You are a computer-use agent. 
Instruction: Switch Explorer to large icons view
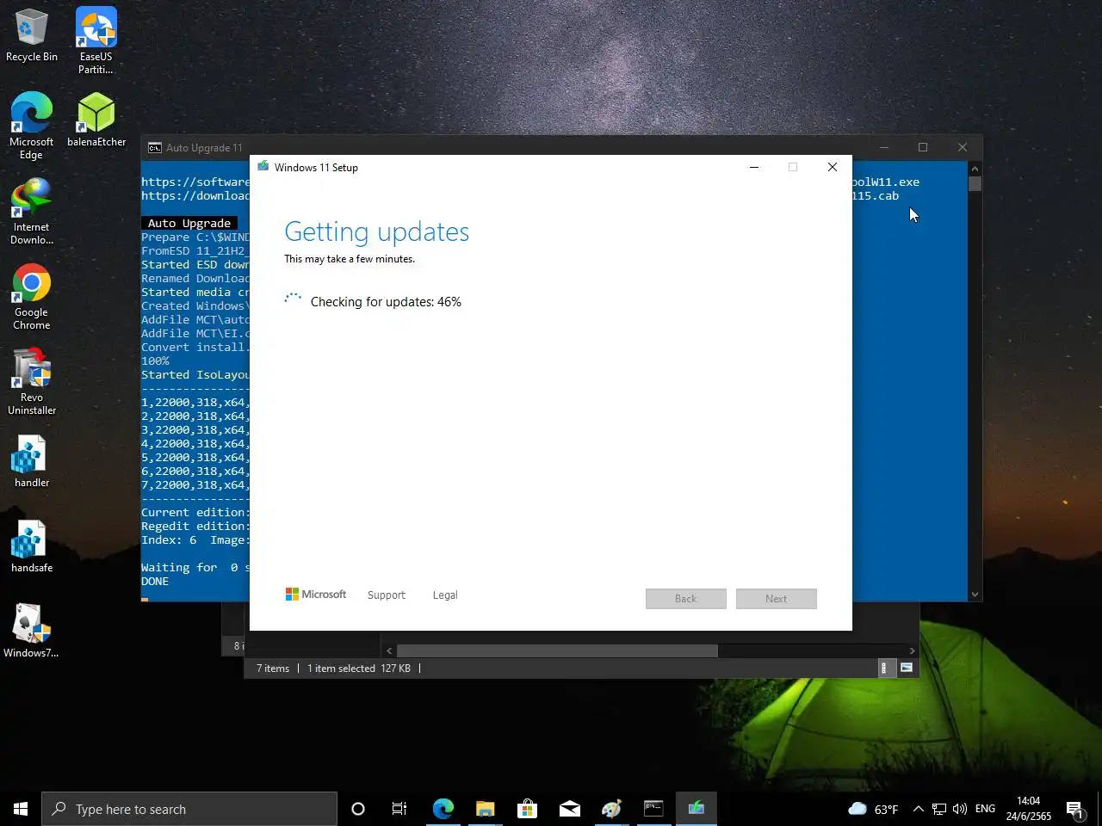(907, 668)
